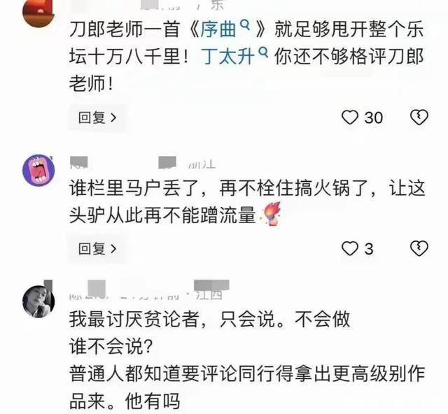Image resolution: width=448 pixels, height=414 pixels.
Task: Tap the torch emoji in second comment
Action: (x=270, y=213)
